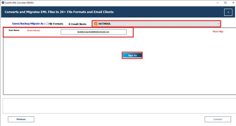Viewport: 236px width, 126px height.
Task: Close the EML Converter window
Action: coord(233,3)
